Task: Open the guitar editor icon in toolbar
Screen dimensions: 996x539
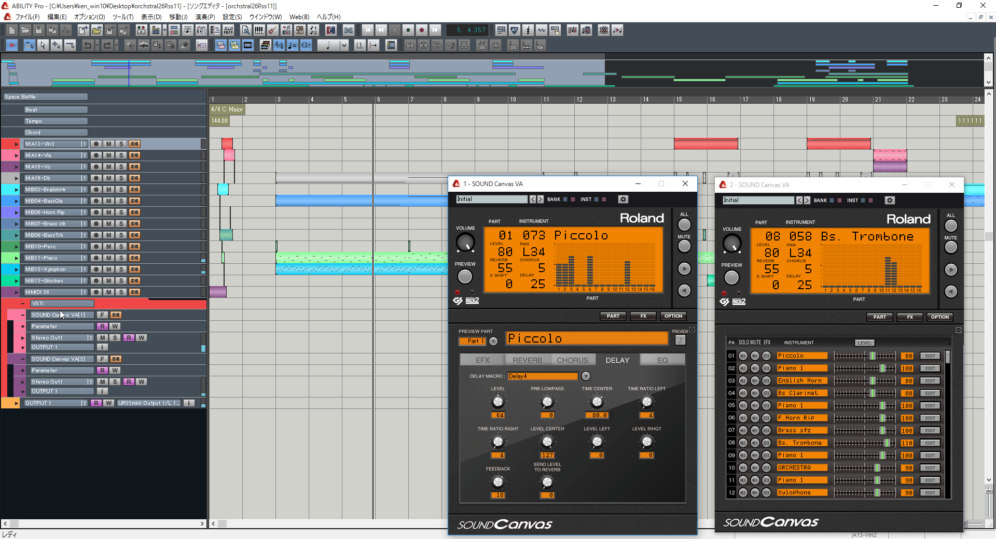Action: coord(272,30)
